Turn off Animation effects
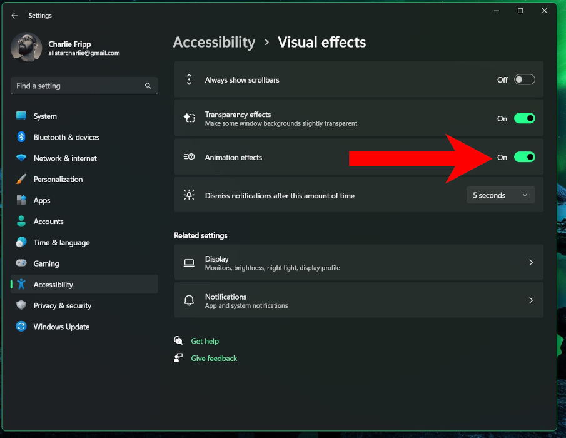This screenshot has width=566, height=438. click(524, 157)
